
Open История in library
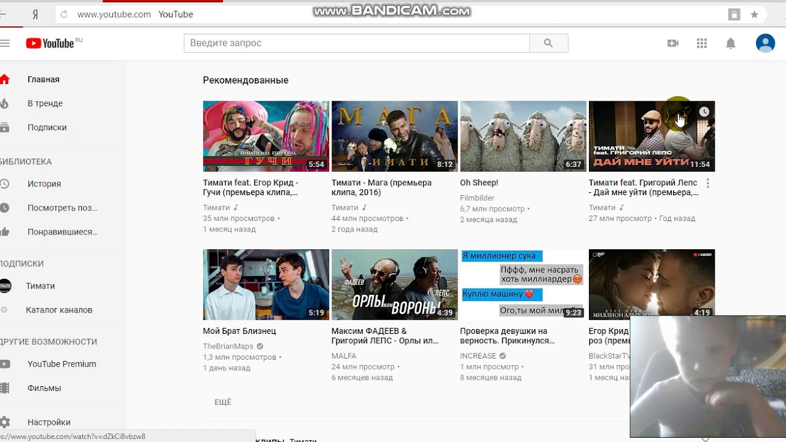tap(44, 184)
